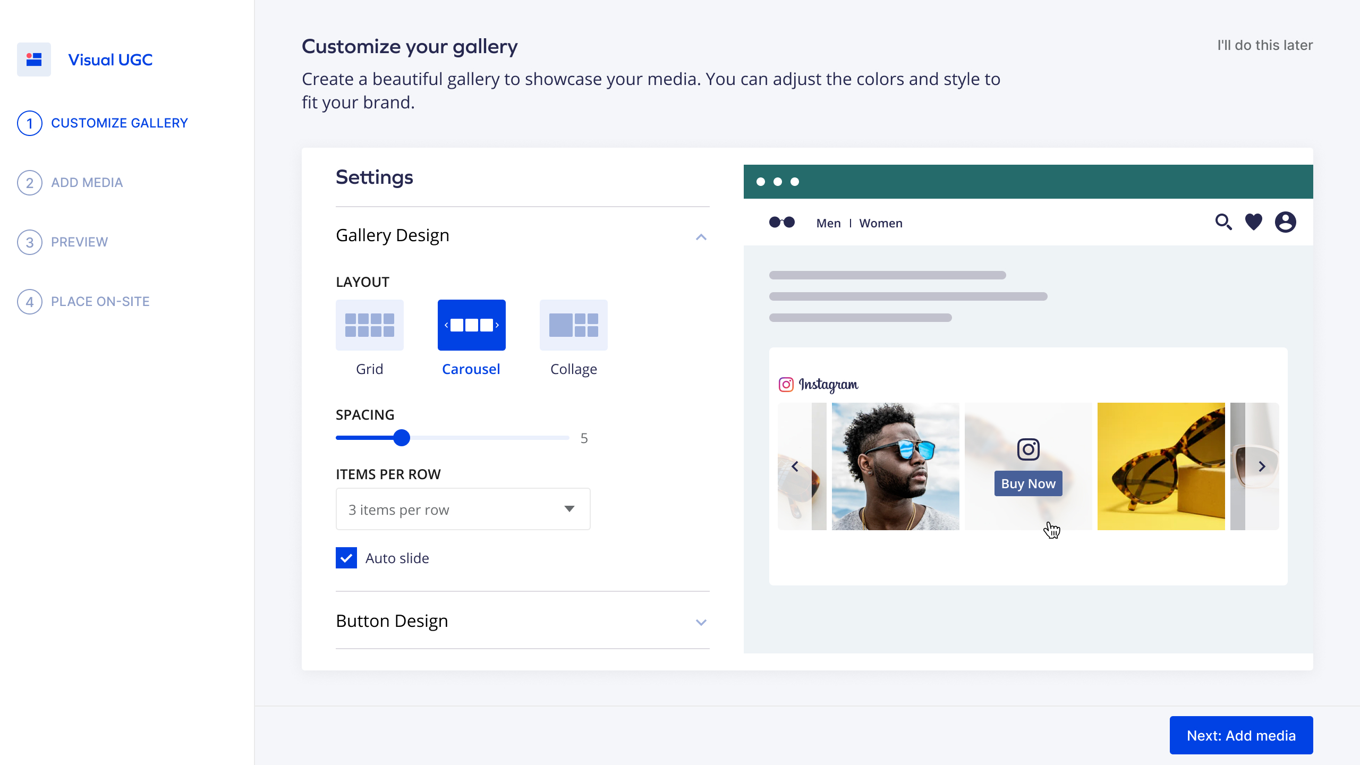Collapse the Gallery Design section

701,237
